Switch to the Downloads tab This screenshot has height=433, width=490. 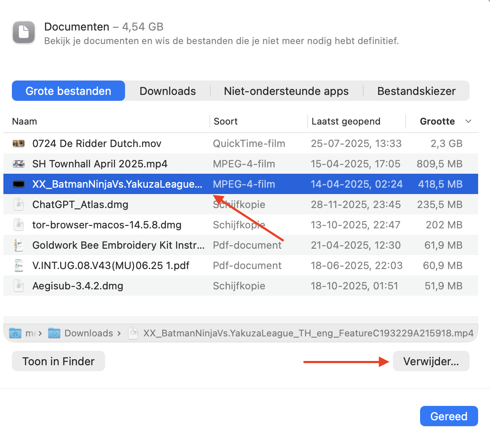coord(167,91)
